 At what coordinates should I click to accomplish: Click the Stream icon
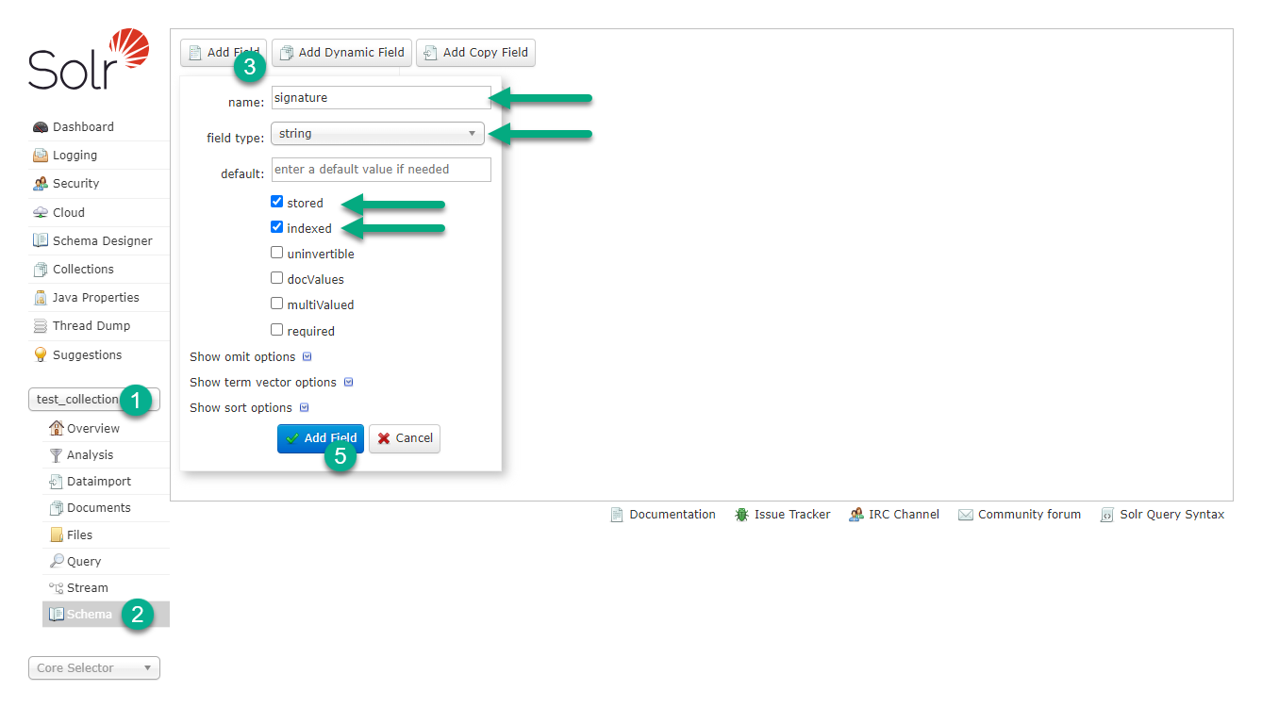56,588
